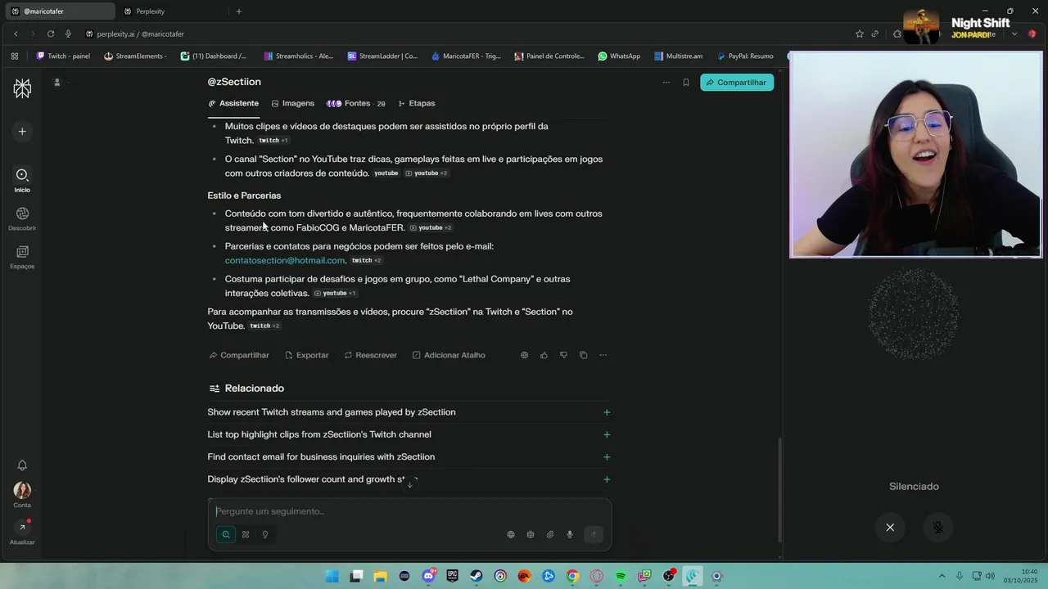The width and height of the screenshot is (1048, 589).
Task: Click the page vertical scrollbar
Action: [x=779, y=491]
